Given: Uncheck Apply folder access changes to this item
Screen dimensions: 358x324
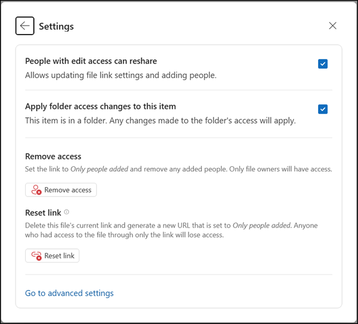Looking at the screenshot, I should 323,109.
